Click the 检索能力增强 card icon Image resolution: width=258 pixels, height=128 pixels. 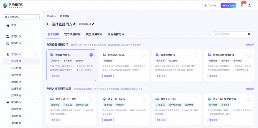click(52, 55)
